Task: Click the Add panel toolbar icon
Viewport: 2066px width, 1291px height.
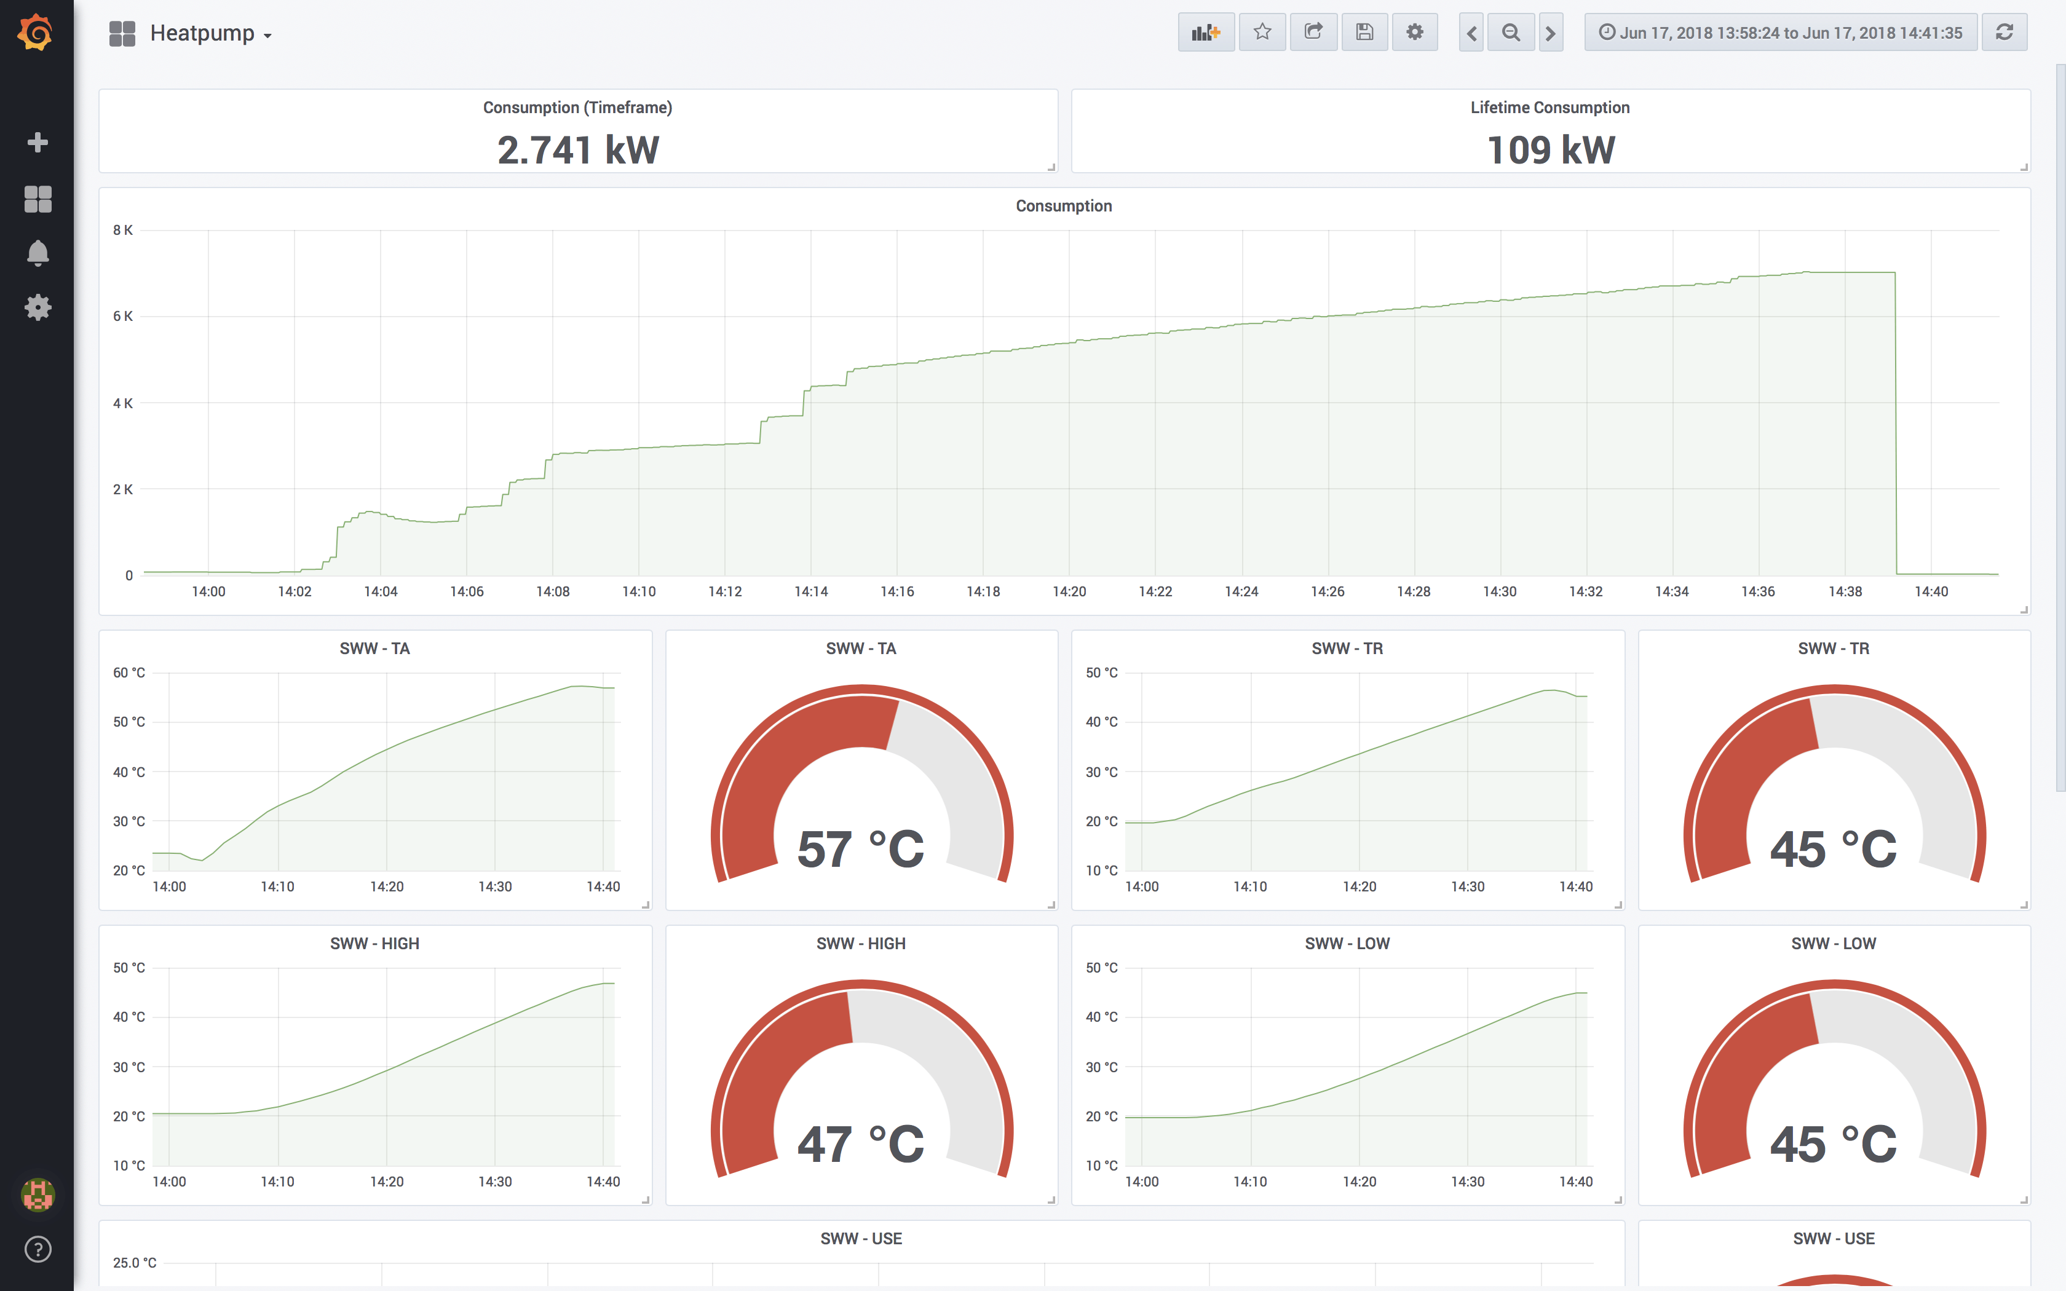Action: (1205, 33)
